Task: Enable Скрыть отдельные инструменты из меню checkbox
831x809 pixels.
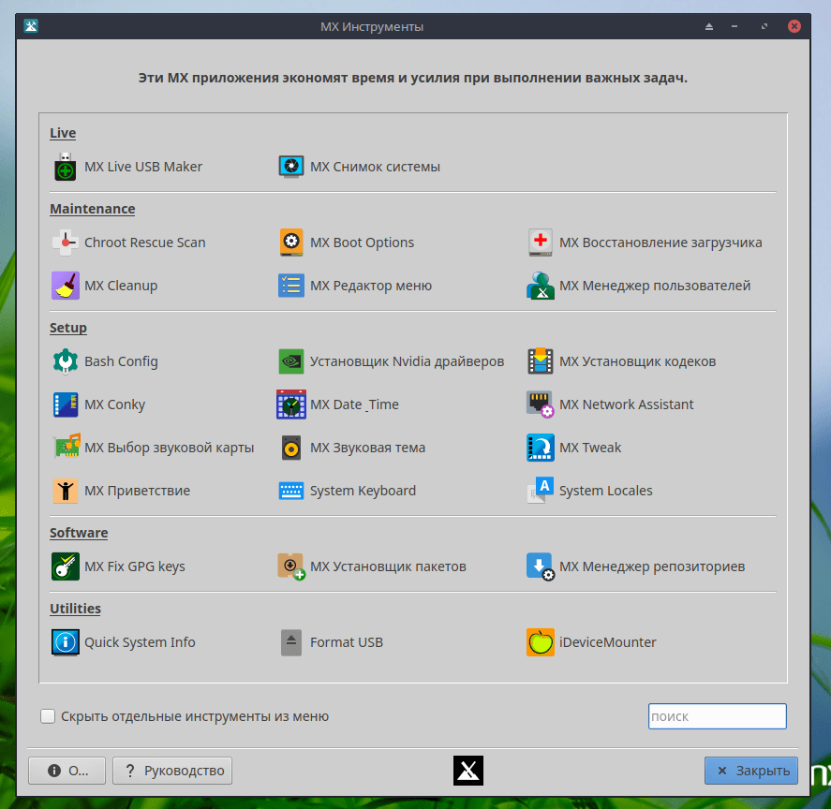Action: point(48,716)
